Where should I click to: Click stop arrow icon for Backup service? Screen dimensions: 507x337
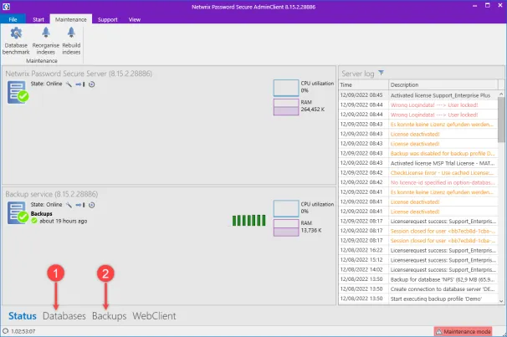80,205
